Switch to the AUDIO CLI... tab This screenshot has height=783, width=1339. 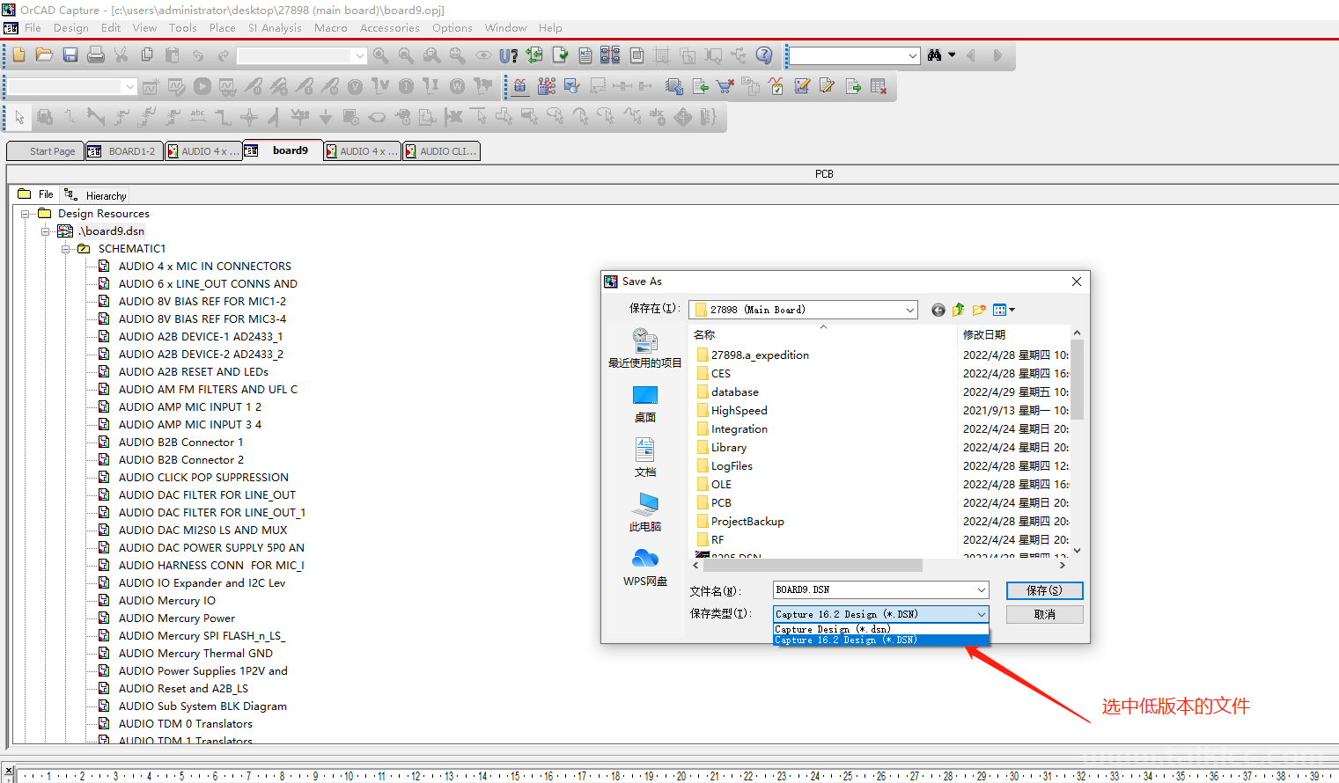[x=441, y=151]
